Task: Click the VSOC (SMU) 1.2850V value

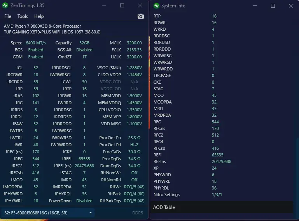Action: [134, 68]
